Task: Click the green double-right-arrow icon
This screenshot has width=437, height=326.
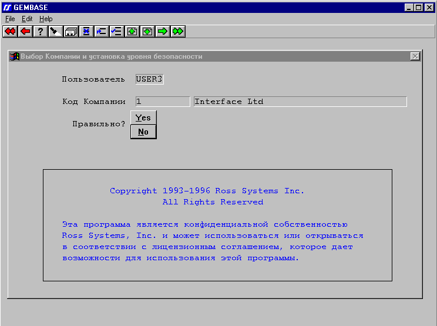Action: point(178,31)
